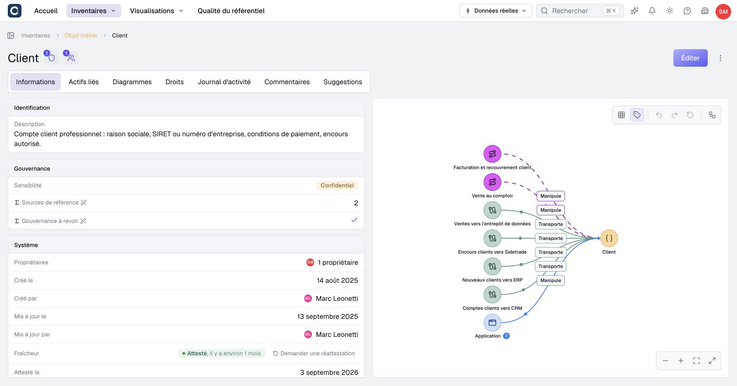This screenshot has width=737, height=386.
Task: Fit the diagram to view
Action: [697, 361]
